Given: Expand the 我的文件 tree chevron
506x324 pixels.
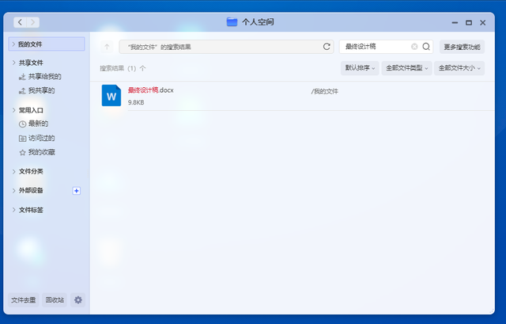Looking at the screenshot, I should click(13, 44).
